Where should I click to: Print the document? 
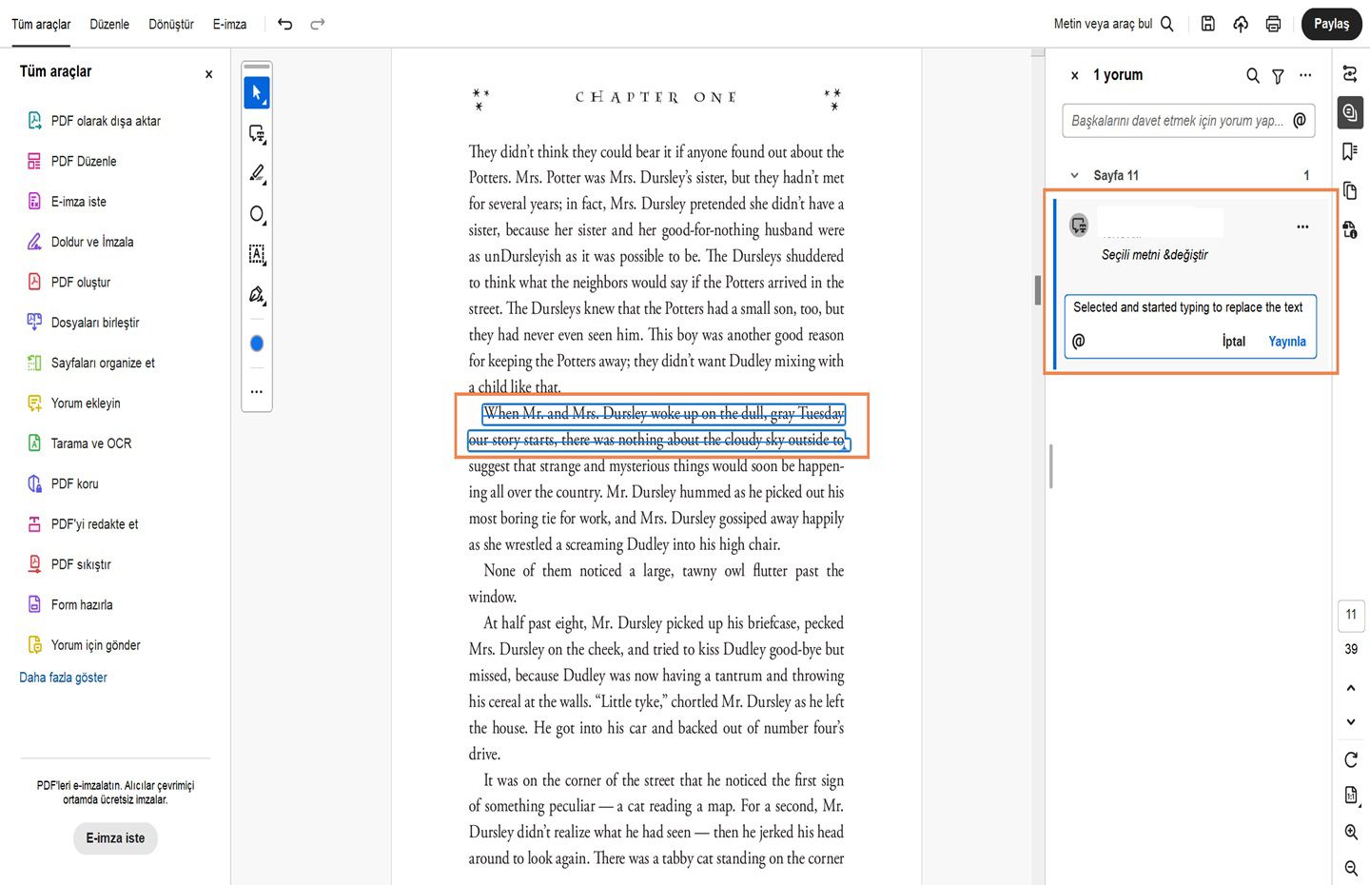(1273, 24)
